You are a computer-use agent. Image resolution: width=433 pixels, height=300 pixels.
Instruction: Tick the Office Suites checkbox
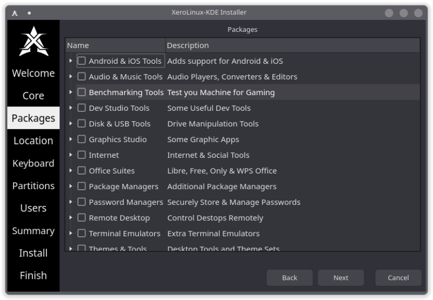(x=82, y=171)
